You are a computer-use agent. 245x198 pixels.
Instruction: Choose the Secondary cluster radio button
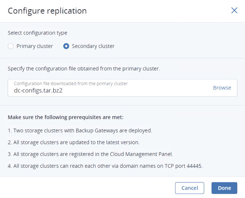click(66, 46)
